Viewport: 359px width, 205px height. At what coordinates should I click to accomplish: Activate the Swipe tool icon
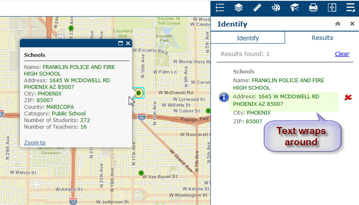[332, 7]
